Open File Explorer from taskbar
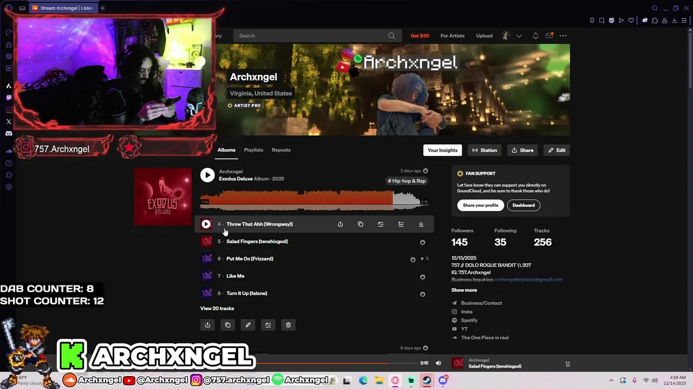The height and width of the screenshot is (389, 693). point(380,380)
